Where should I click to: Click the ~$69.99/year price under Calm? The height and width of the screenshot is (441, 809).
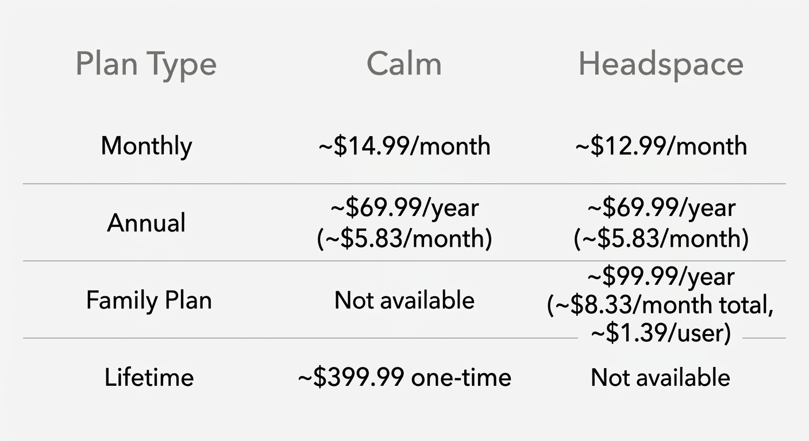pyautogui.click(x=404, y=208)
